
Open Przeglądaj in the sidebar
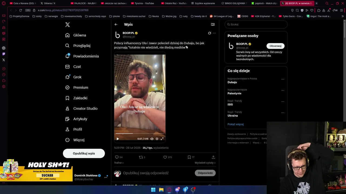coord(78,46)
